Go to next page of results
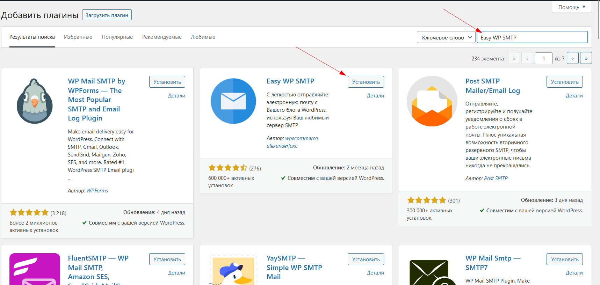This screenshot has height=285, width=600. pyautogui.click(x=572, y=58)
